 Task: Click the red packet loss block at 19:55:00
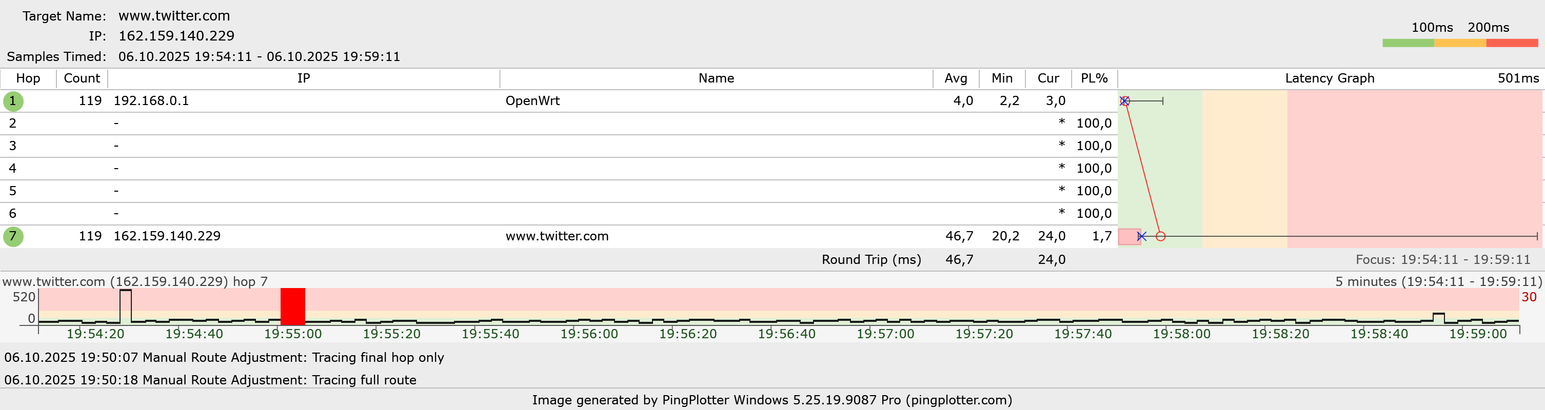point(293,306)
